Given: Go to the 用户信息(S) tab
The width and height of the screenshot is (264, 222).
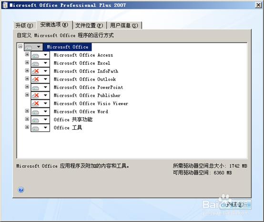Looking at the screenshot, I should tap(124, 26).
